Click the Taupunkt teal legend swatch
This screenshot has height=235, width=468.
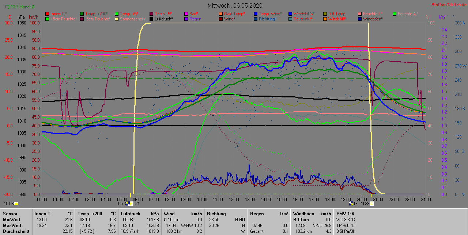(x=290, y=19)
